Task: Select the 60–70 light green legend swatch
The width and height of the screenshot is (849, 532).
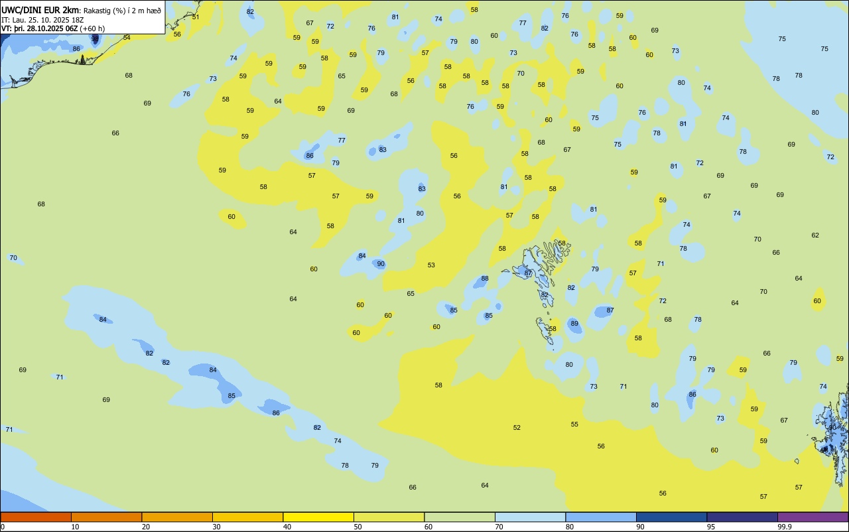Action: (x=460, y=517)
